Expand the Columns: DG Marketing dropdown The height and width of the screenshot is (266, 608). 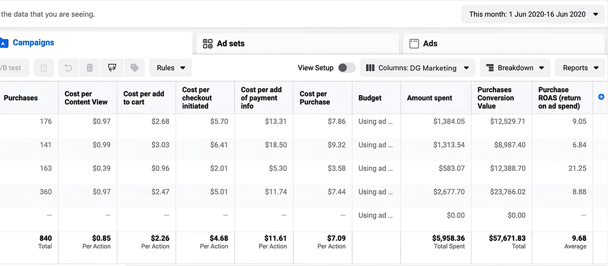pos(417,68)
